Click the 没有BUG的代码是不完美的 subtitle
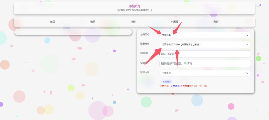Viewport: 269px width, 120px height. coord(134,10)
